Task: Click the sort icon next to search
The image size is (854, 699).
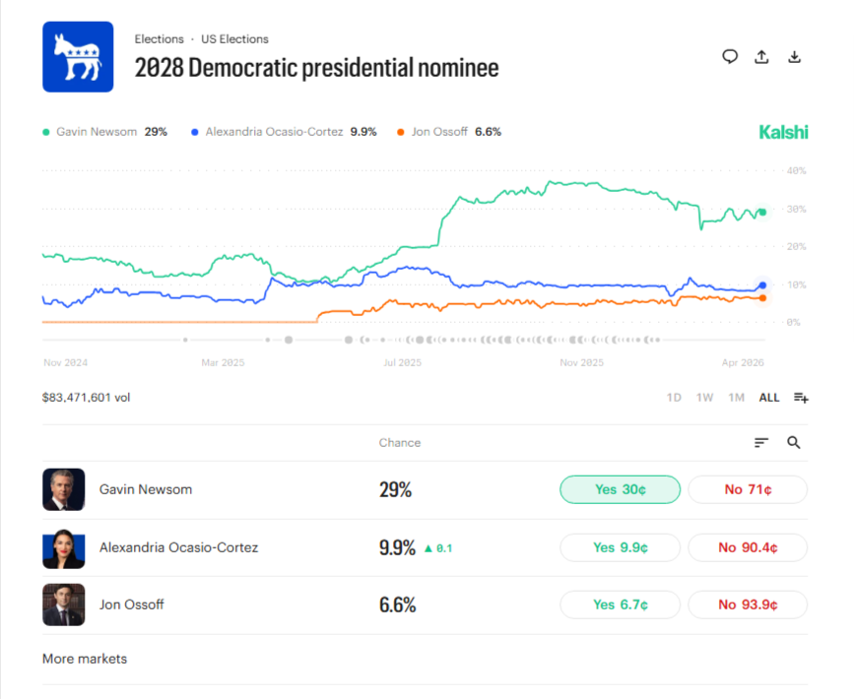Action: pos(760,443)
